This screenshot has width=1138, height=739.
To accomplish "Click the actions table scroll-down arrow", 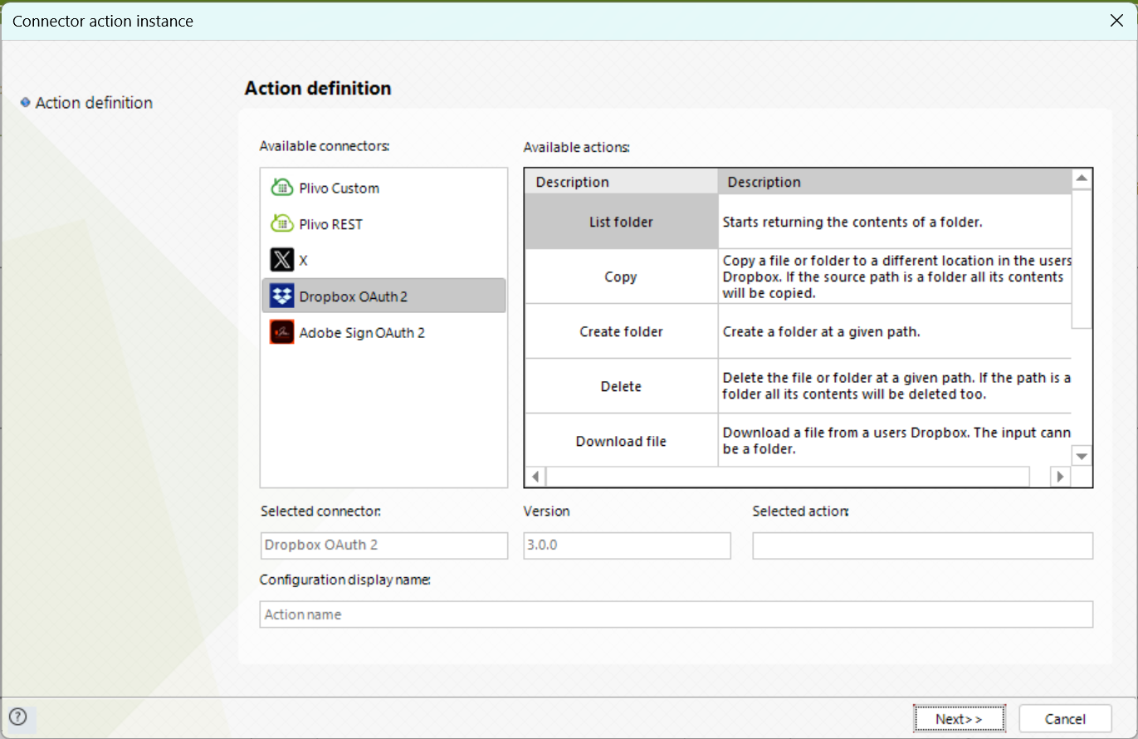I will click(x=1082, y=456).
